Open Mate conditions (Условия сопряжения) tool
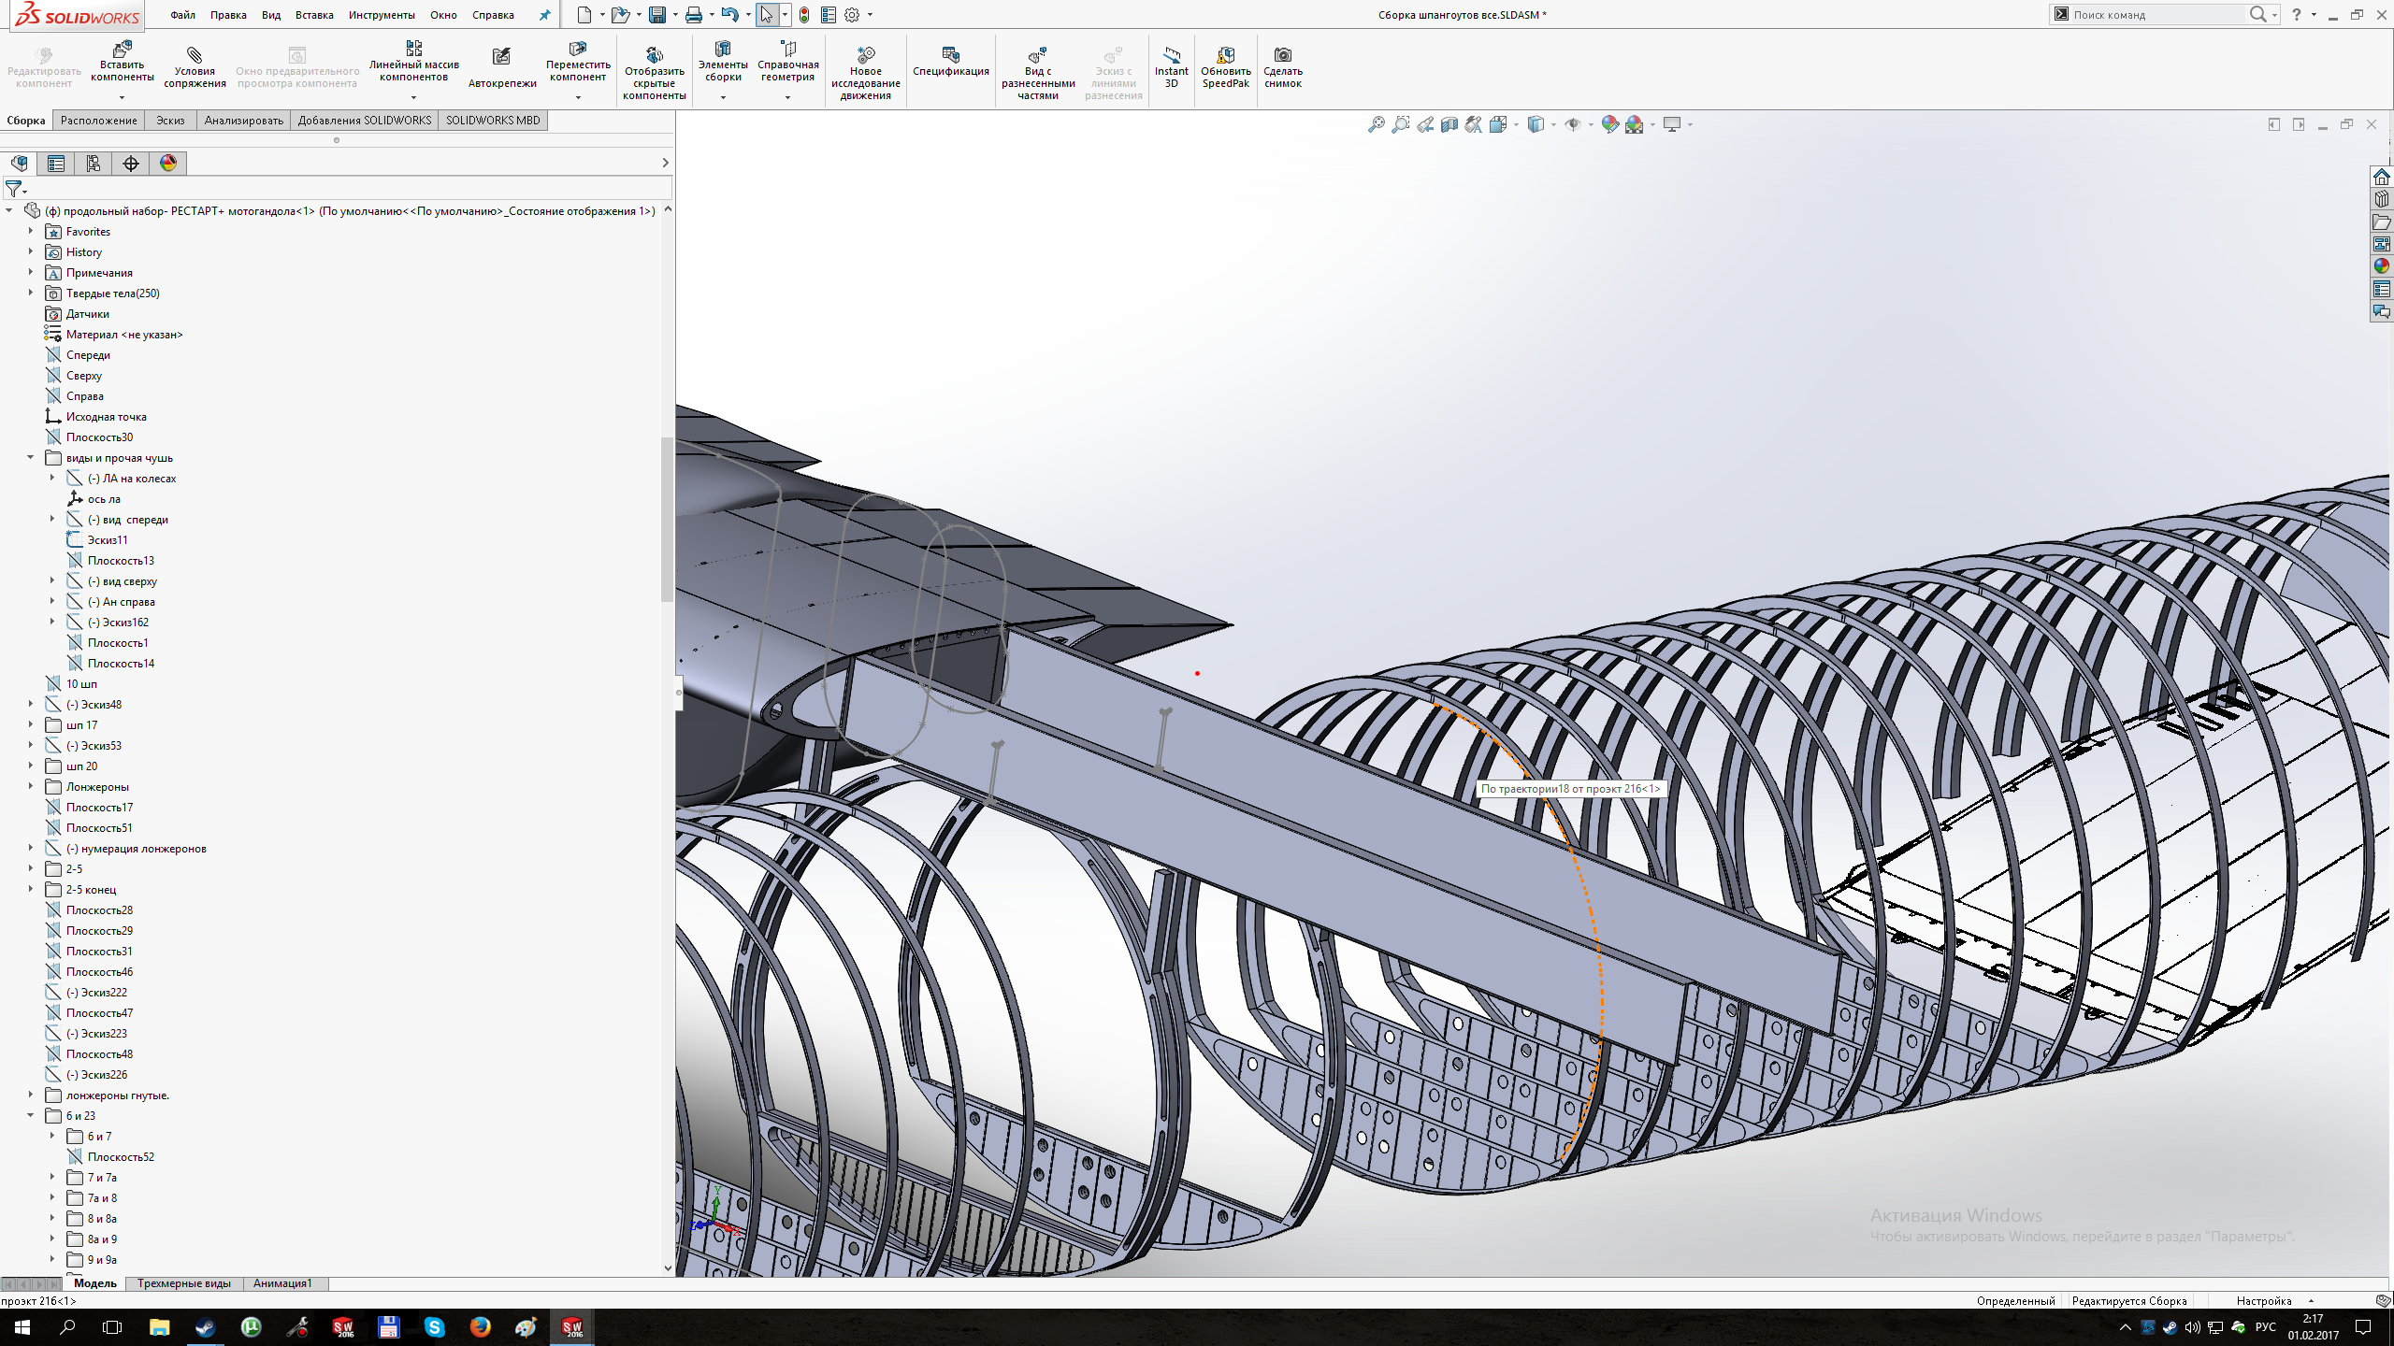 [x=195, y=55]
